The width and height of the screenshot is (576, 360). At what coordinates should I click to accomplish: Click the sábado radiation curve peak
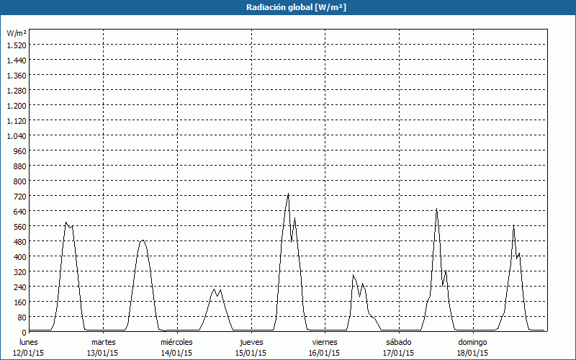[436, 210]
